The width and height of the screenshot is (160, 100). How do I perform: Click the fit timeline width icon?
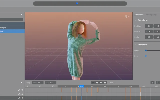coord(152,83)
